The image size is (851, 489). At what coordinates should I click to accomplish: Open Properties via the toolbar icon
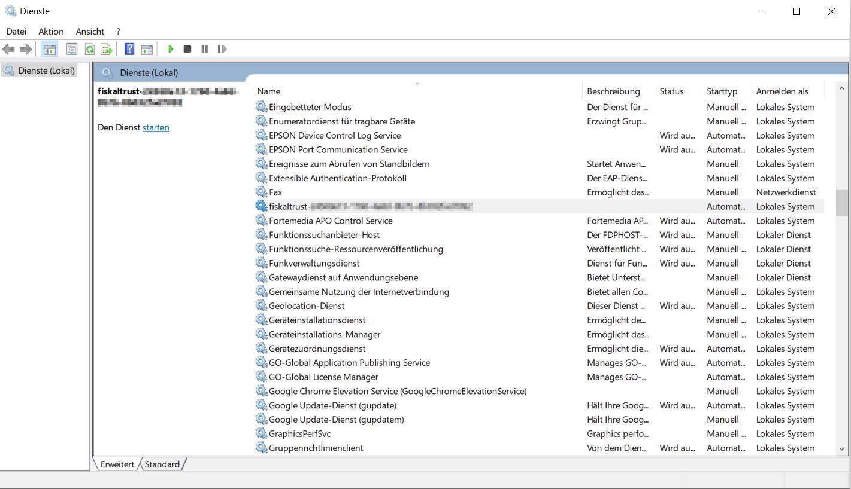tap(72, 49)
